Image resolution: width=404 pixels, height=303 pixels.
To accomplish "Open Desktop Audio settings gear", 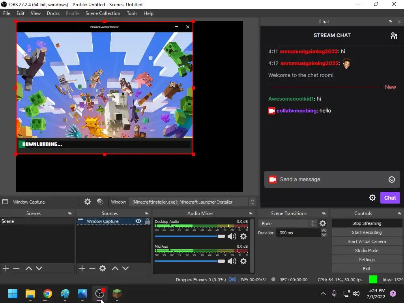I will (243, 236).
